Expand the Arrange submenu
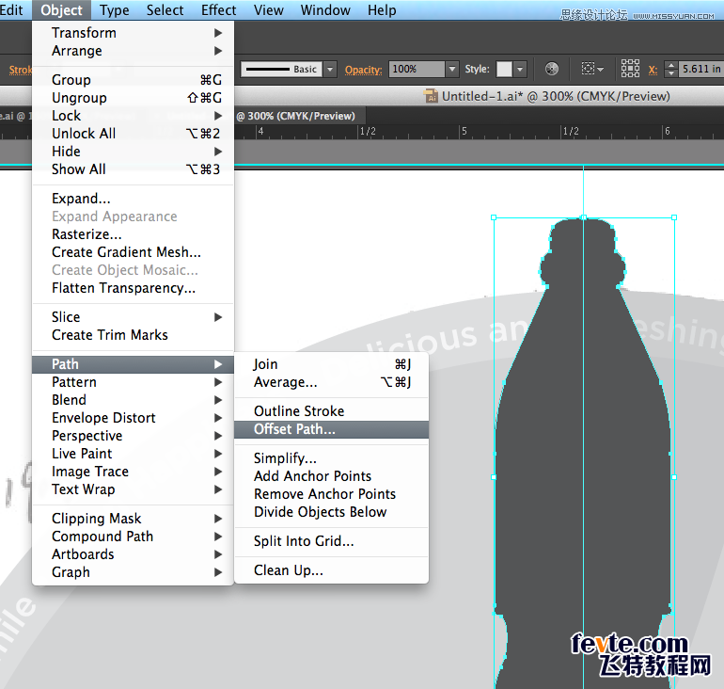This screenshot has width=724, height=689. pyautogui.click(x=133, y=51)
